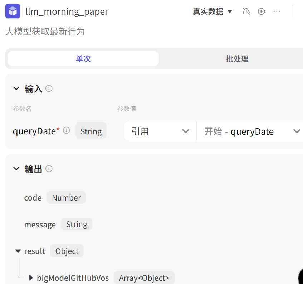Viewport: 303px width, 284px height.
Task: Open the 开始 - queryDate reference dropdown
Action: point(250,131)
